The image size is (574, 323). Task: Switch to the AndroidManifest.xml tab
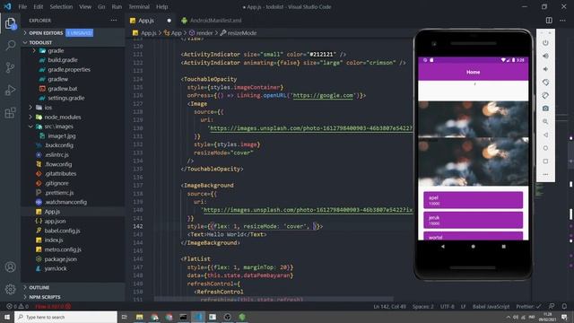click(x=215, y=21)
